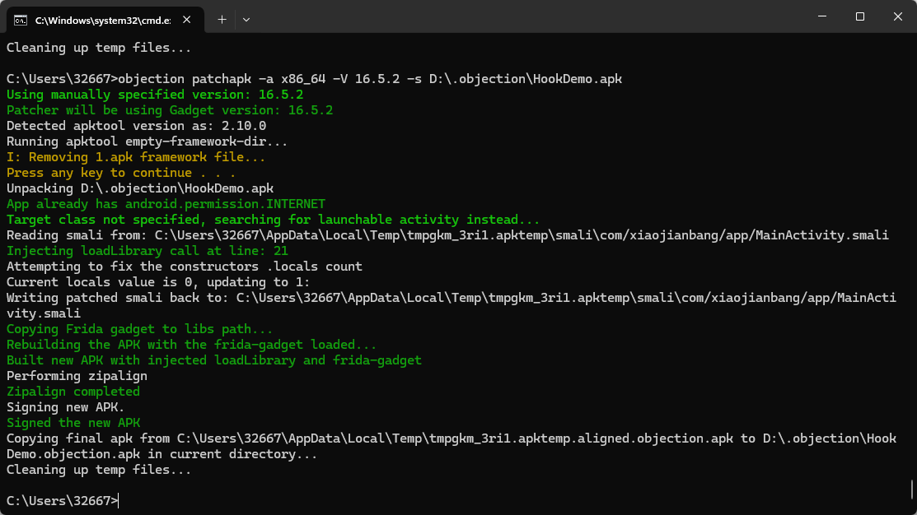Minimize the terminal window
Image resolution: width=917 pixels, height=515 pixels.
coord(821,16)
